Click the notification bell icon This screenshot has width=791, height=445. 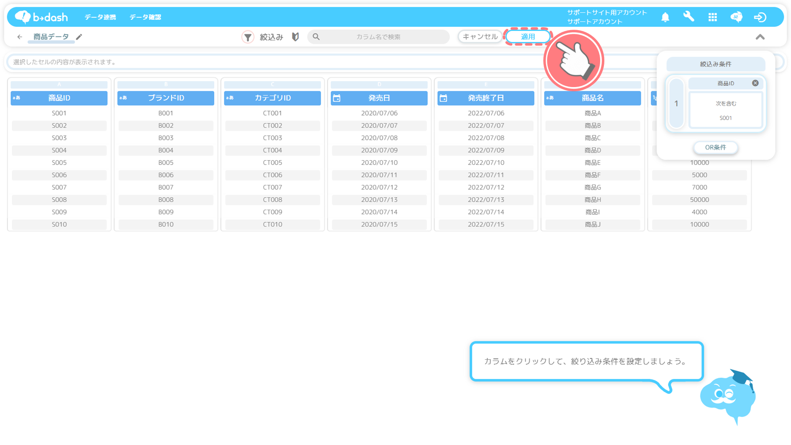tap(665, 17)
